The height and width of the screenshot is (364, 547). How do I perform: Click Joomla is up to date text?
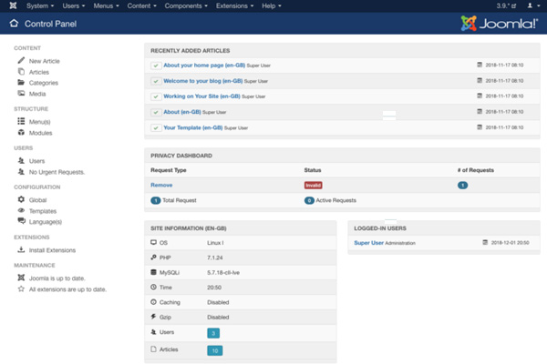coord(57,278)
